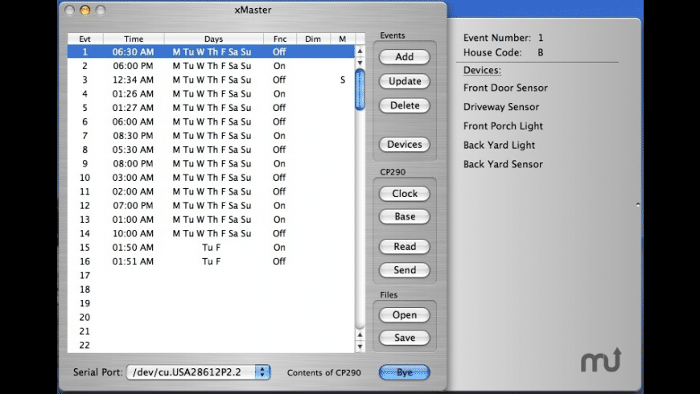Click the Off function of event 16
This screenshot has width=700, height=394.
[x=279, y=261]
